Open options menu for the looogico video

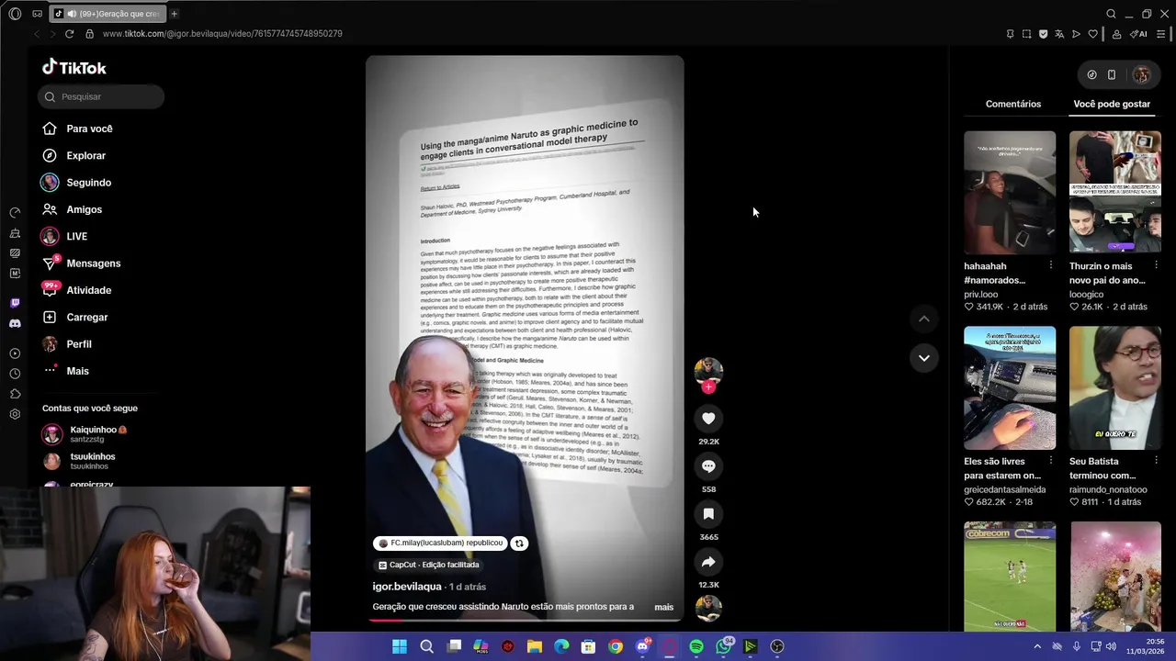click(1156, 265)
